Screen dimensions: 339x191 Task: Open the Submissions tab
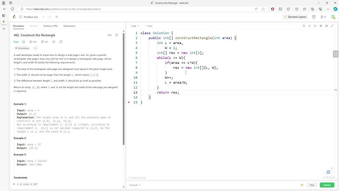(x=69, y=26)
